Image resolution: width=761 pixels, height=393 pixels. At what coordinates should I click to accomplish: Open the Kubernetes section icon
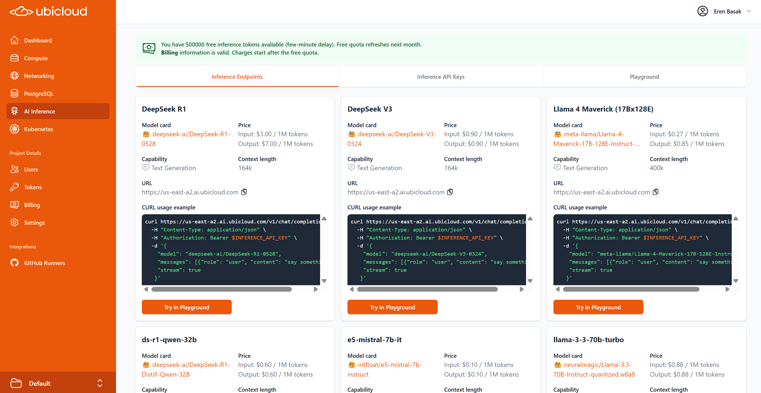(14, 129)
